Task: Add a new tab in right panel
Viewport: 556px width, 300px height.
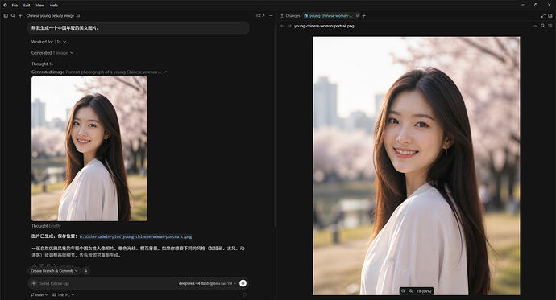Action: coord(363,15)
